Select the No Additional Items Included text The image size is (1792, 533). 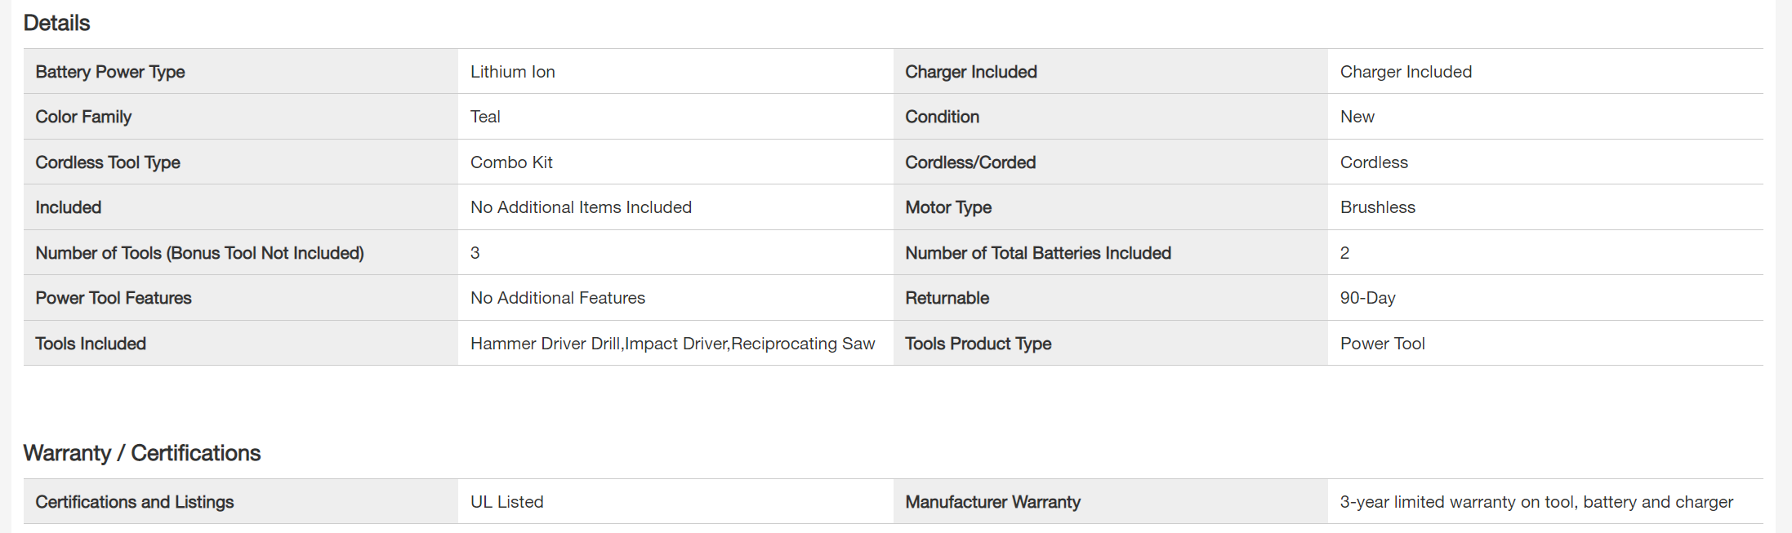581,207
